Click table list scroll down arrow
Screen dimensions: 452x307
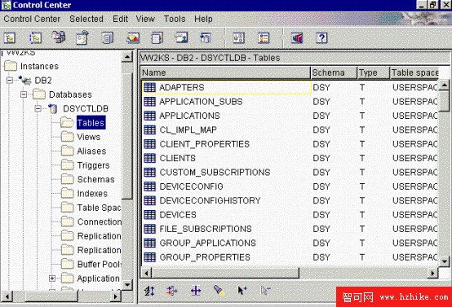(x=444, y=261)
